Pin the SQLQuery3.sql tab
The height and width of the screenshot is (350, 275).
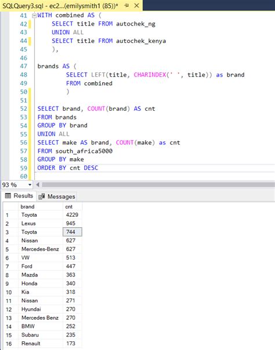pyautogui.click(x=126, y=6)
